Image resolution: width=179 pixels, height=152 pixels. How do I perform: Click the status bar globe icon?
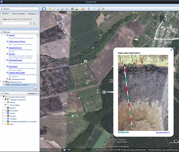(65, 150)
